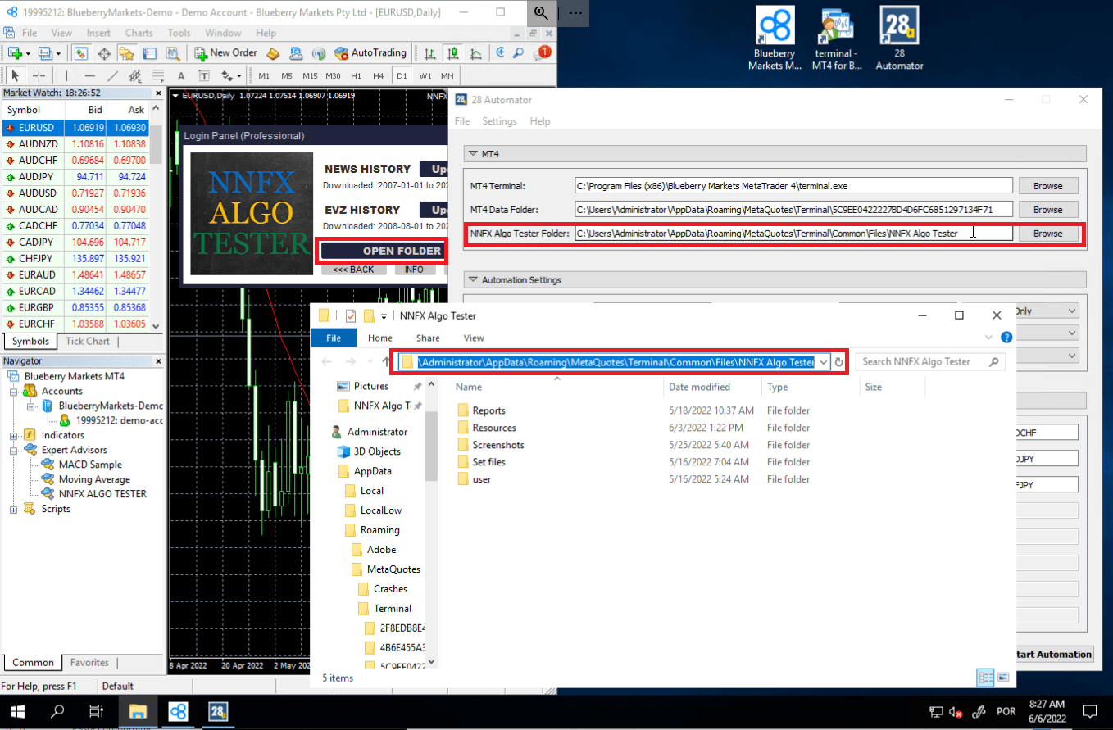Open the Strategy Tester magnifier icon

(172, 53)
